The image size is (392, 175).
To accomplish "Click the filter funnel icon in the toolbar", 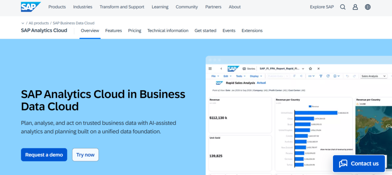I will click(x=321, y=76).
